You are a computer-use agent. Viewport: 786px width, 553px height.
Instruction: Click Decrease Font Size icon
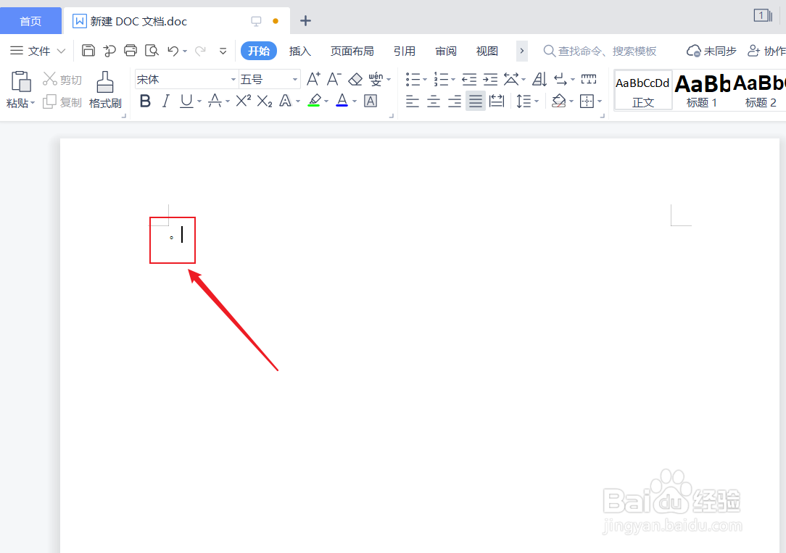[x=334, y=79]
